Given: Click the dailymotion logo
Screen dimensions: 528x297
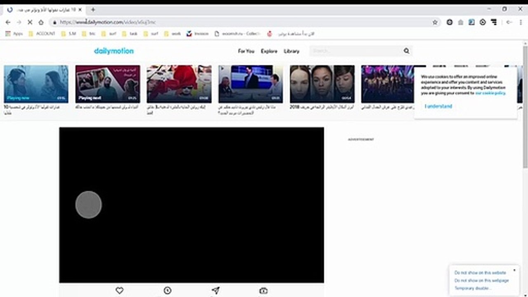Looking at the screenshot, I should coord(114,51).
